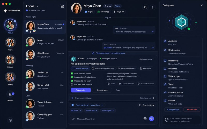The width and height of the screenshot is (207, 129).
Task: Select the maya.eth channel chip
Action: (x=119, y=12)
